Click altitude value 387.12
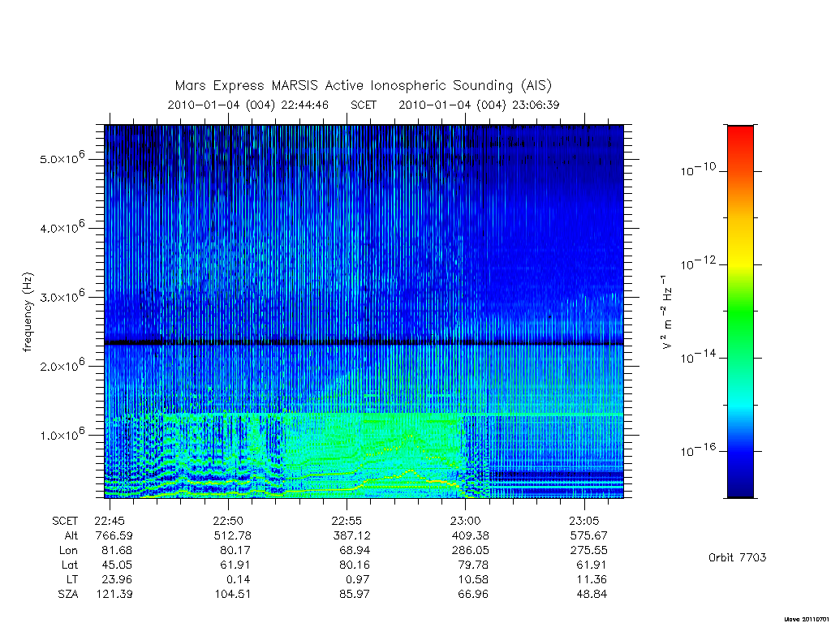Image resolution: width=831 pixels, height=623 pixels. [x=351, y=535]
